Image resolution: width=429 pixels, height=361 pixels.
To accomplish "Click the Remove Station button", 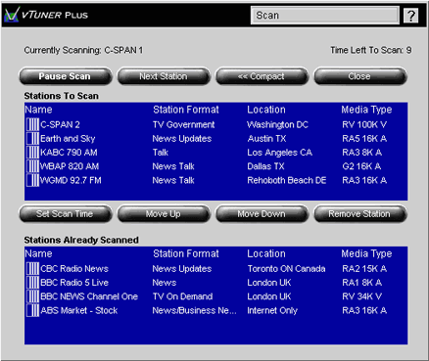I will click(360, 214).
